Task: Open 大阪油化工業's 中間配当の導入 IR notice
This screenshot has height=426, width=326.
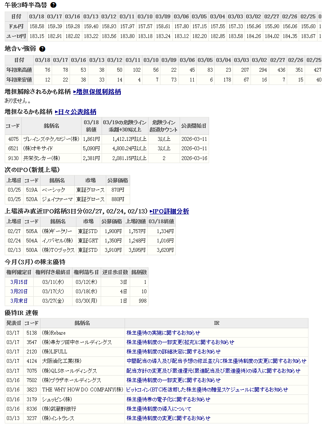Action: click(x=216, y=361)
